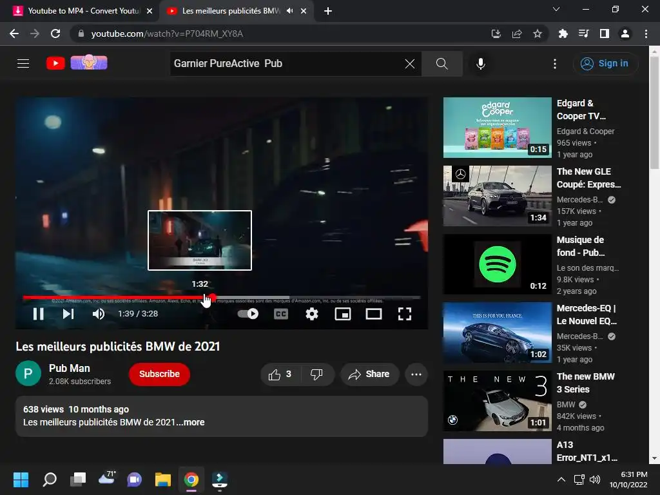Viewport: 660px width, 495px height.
Task: Open Windows taskbar search
Action: [50, 480]
